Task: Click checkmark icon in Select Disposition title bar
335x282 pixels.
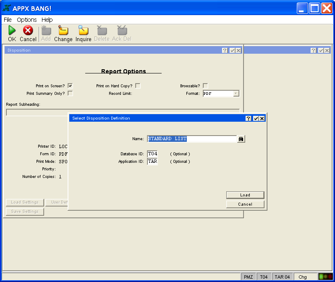Action: click(x=255, y=118)
